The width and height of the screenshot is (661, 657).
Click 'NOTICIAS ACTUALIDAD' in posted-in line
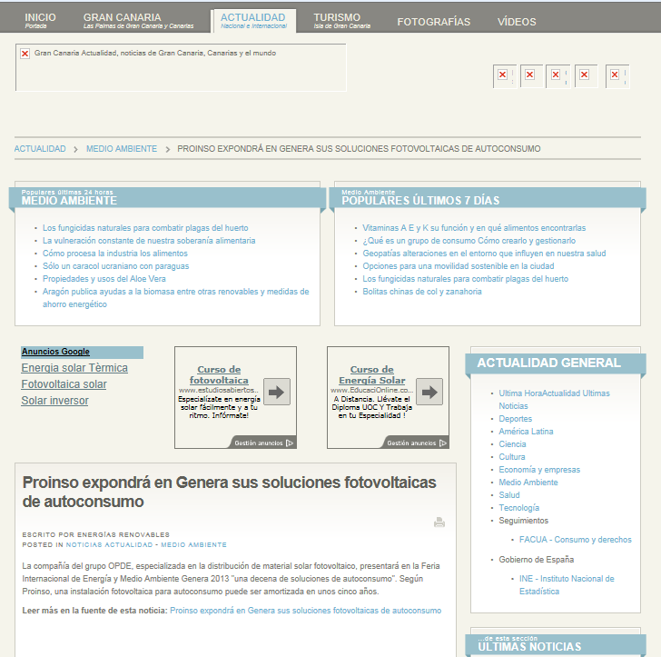click(109, 544)
